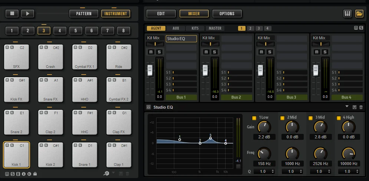Open the load kit folder icon
Viewport: 369px width, 181px height.
tap(359, 14)
